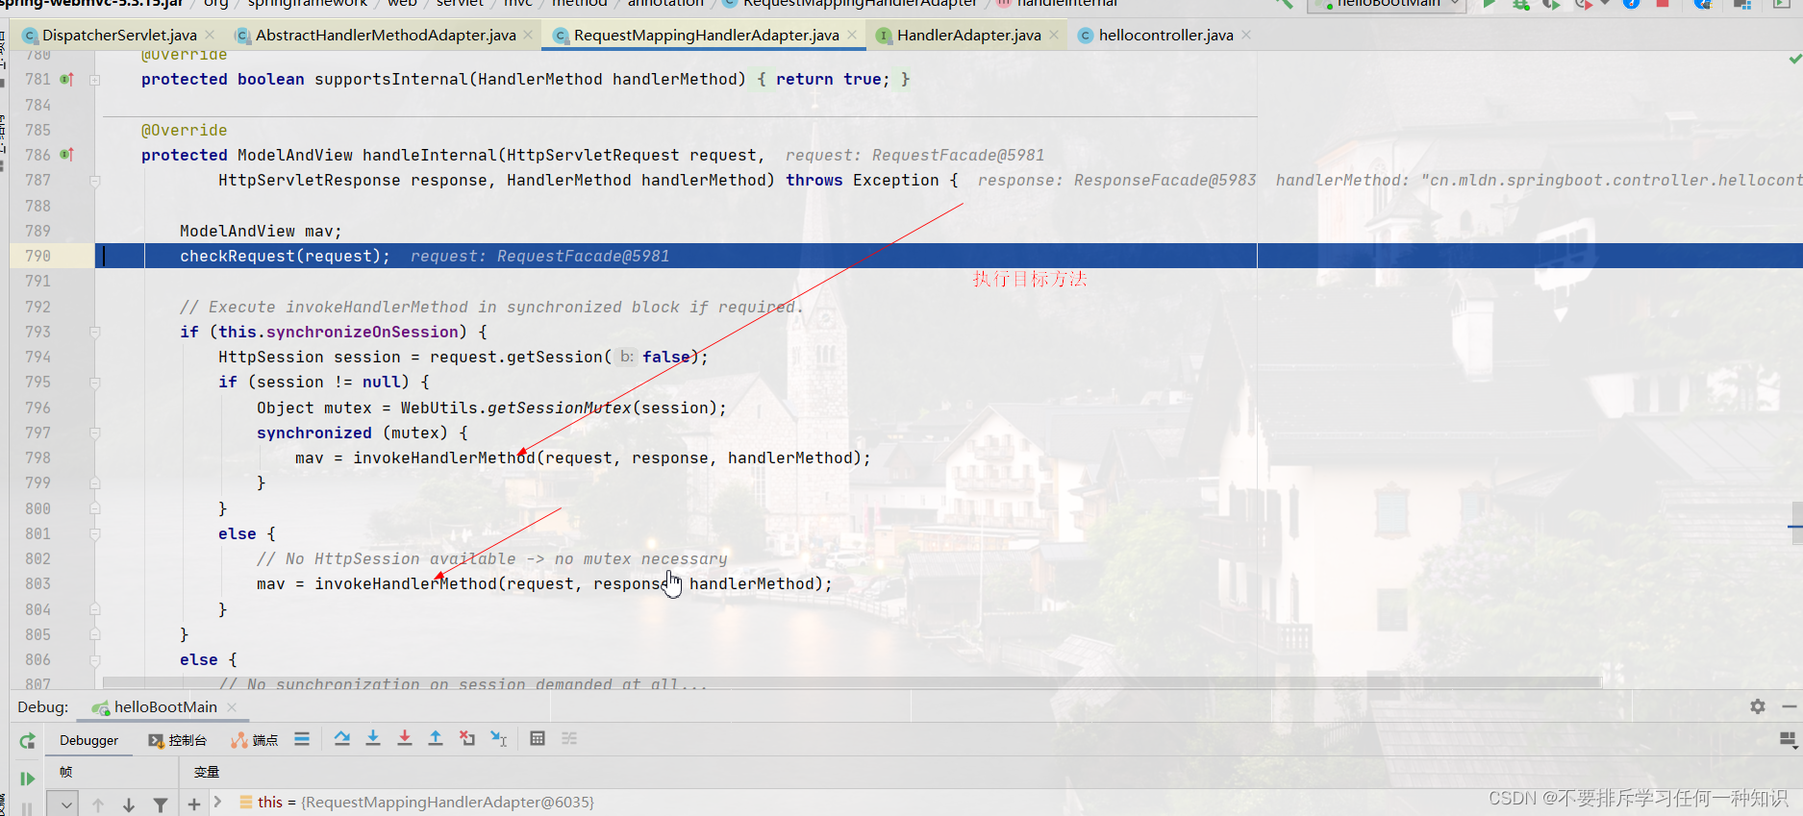The width and height of the screenshot is (1803, 816).
Task: Open Evaluate Expression calculator
Action: (x=538, y=738)
